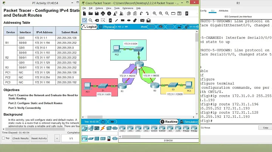Pick the 4321 router model
Viewport: 272px width, 152px height.
[x=122, y=129]
